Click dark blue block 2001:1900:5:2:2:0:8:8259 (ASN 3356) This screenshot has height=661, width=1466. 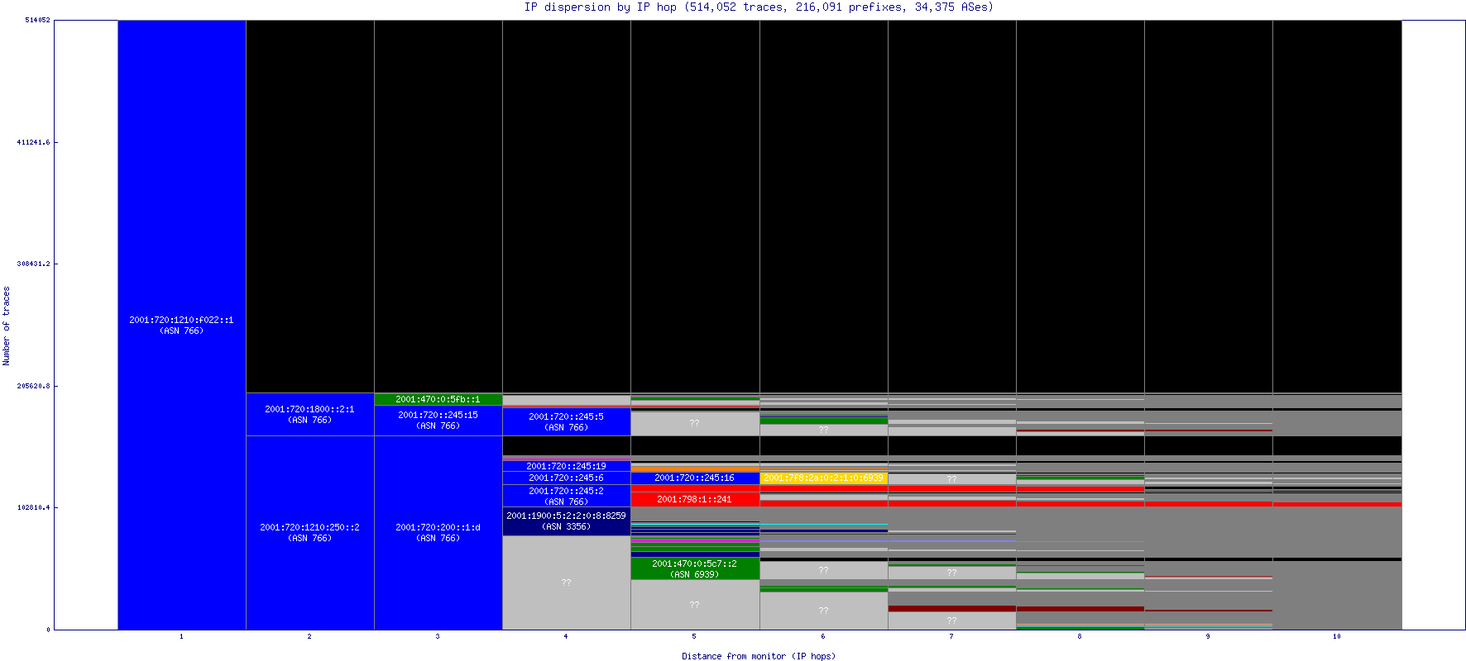coord(567,521)
